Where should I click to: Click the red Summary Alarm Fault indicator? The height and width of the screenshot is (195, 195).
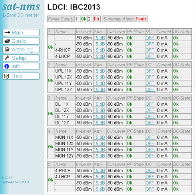(x=141, y=19)
